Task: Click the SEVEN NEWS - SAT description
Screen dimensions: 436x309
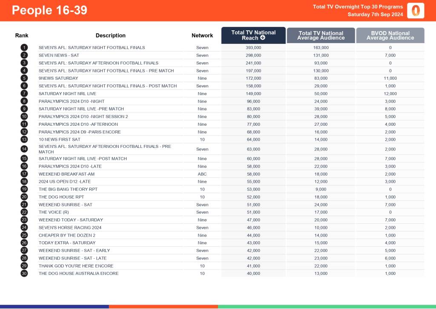Action: (59, 55)
